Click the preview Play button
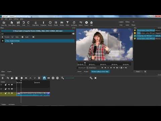This screenshot has height=121, width=161. pos(108,68)
